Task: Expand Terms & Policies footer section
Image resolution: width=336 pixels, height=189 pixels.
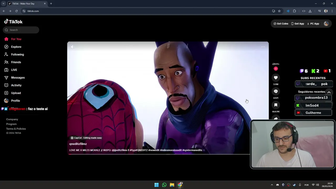Action: [x=16, y=129]
